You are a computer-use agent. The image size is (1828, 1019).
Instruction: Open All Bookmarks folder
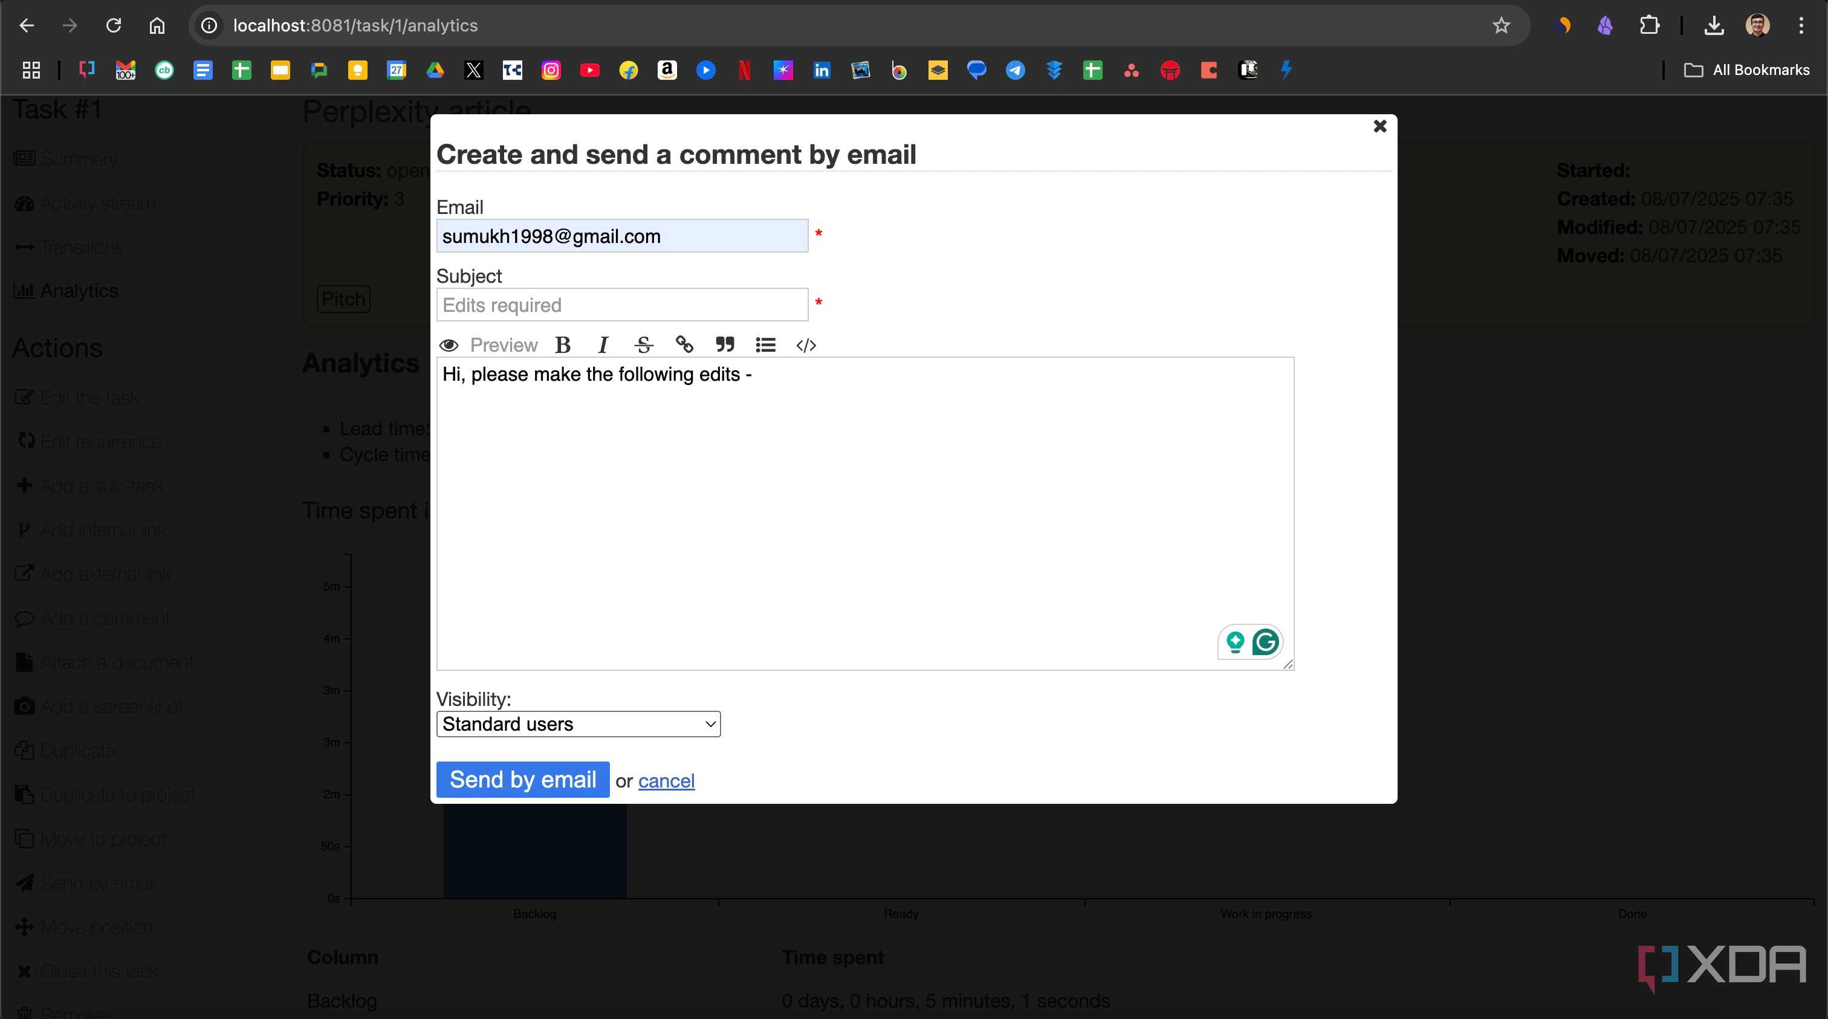(x=1746, y=70)
